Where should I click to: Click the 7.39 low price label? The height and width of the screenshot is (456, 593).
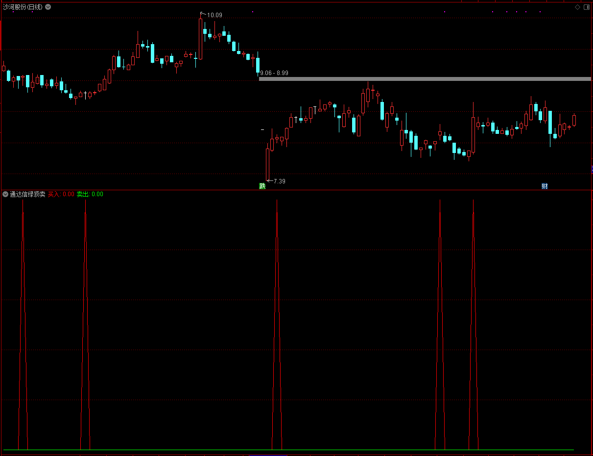tap(279, 181)
